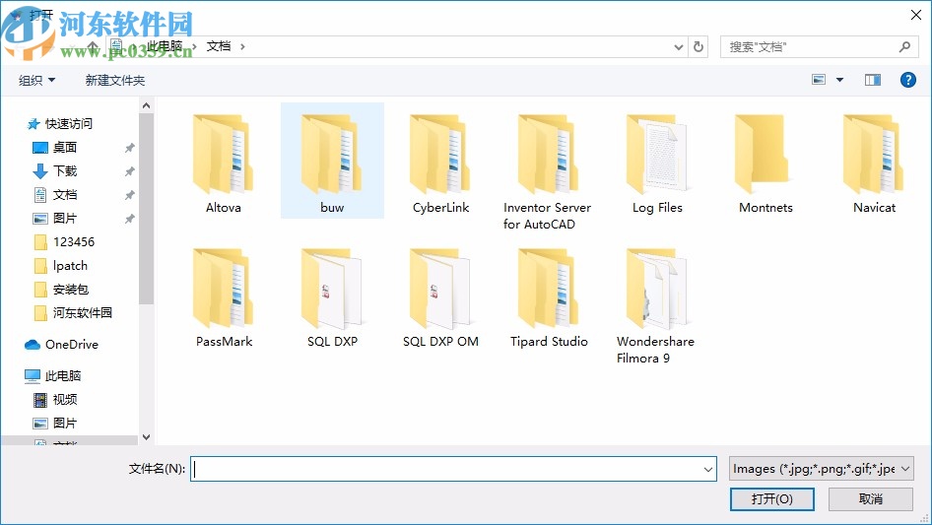Click the 打开(O) button
Viewport: 932px width, 525px height.
tap(772, 498)
